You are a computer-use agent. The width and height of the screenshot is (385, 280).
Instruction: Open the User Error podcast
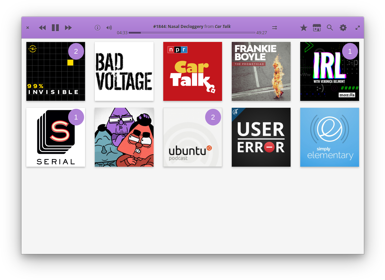coord(261,137)
